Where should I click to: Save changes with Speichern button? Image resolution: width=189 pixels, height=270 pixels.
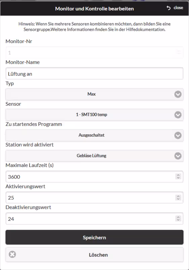click(x=95, y=237)
